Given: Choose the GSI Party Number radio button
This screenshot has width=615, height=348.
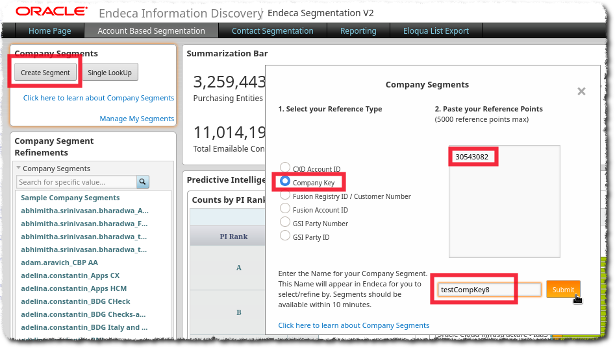Looking at the screenshot, I should point(285,222).
